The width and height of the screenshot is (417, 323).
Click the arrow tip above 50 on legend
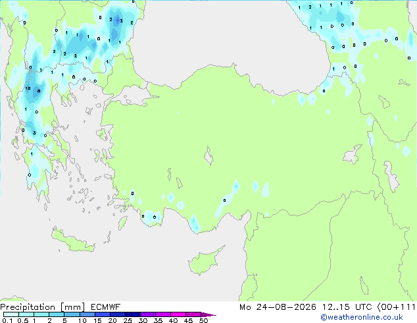[208, 314]
